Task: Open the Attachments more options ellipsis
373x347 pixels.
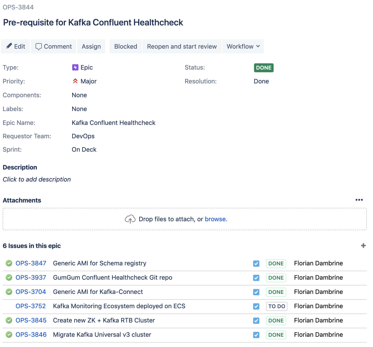Action: [359, 200]
